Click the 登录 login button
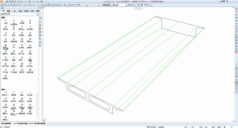Viewport: 238px width, 128px height. coord(222,1)
